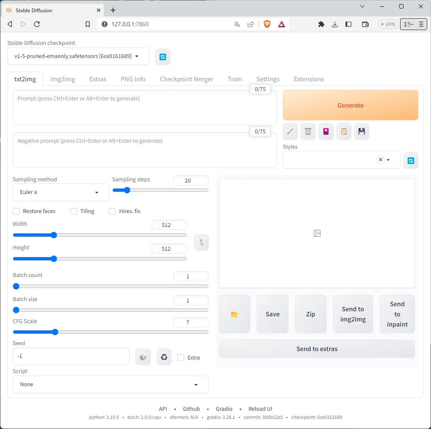The image size is (431, 429).
Task: Click the Send to extras button
Action: click(317, 349)
